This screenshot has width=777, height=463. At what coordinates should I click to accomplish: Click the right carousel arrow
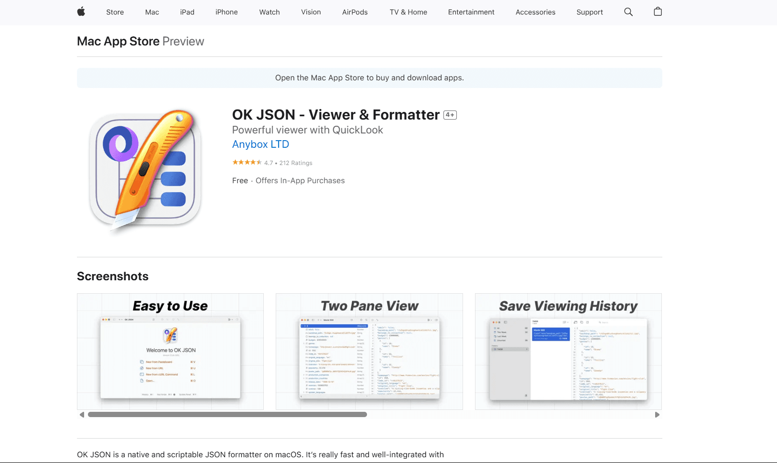tap(657, 415)
